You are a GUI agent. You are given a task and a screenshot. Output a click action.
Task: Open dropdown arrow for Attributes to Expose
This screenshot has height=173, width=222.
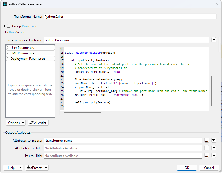[214, 140]
